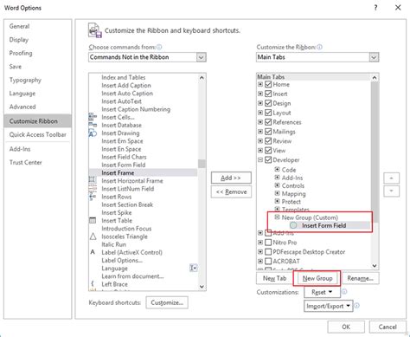Screen dimensions: 410x337
Task: Open the Quick Access Toolbar category
Action: click(38, 134)
